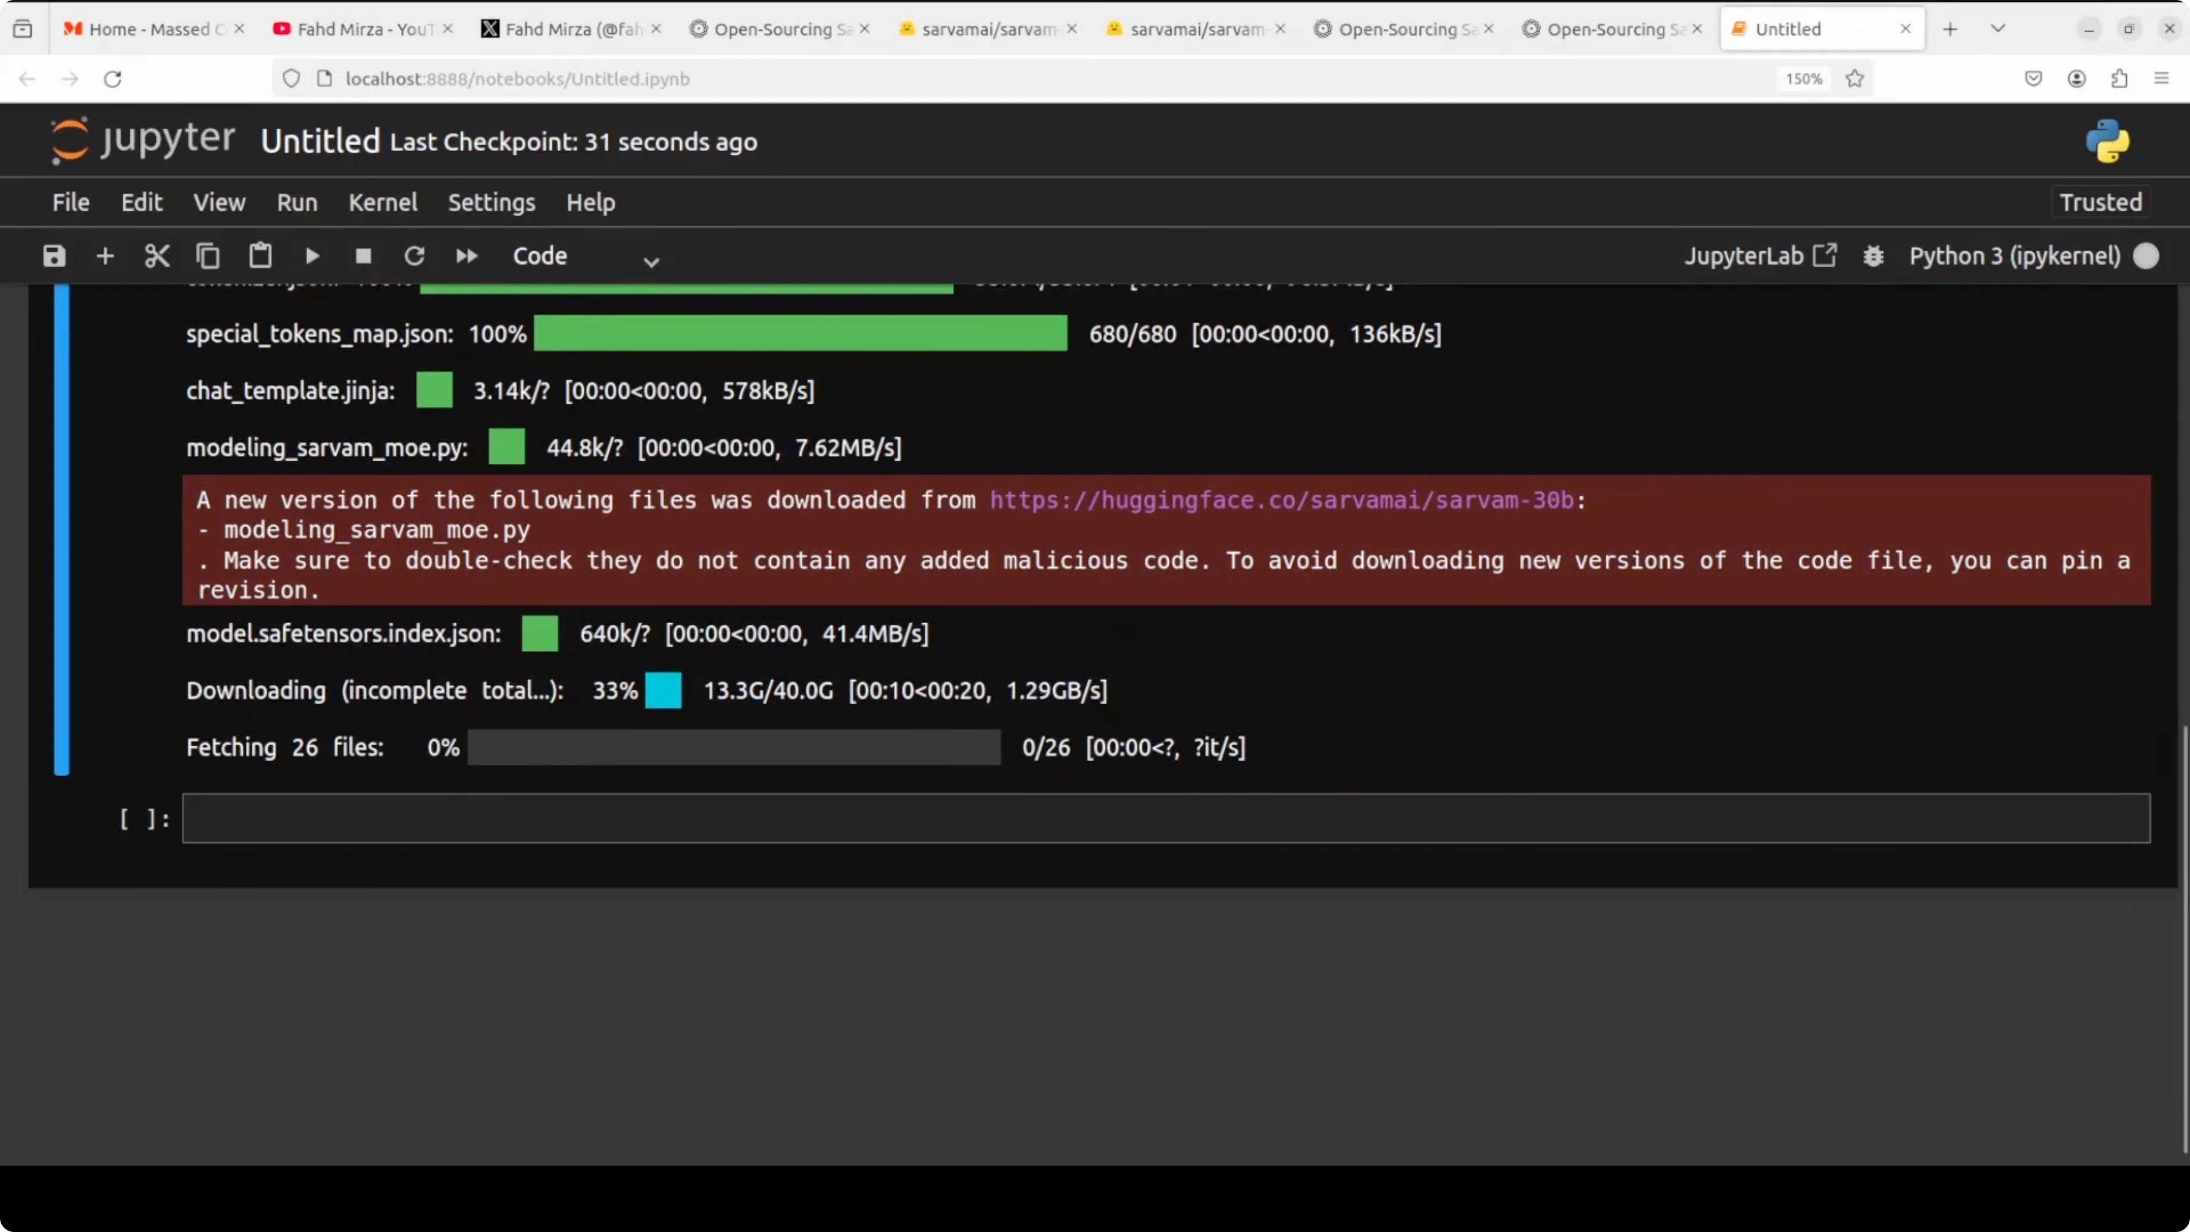Paste a cell from the clipboard
Viewport: 2190px width, 1232px height.
pos(260,256)
